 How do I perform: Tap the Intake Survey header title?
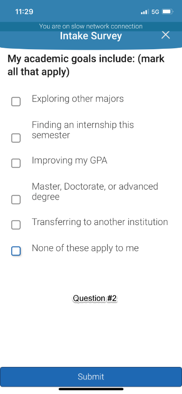point(91,36)
